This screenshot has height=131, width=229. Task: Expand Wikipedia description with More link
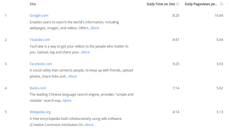89,125
